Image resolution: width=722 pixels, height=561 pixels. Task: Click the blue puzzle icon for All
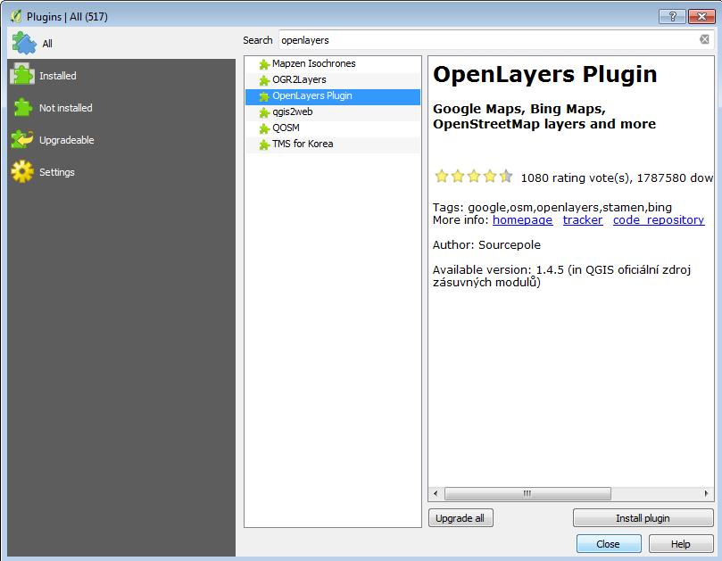23,43
